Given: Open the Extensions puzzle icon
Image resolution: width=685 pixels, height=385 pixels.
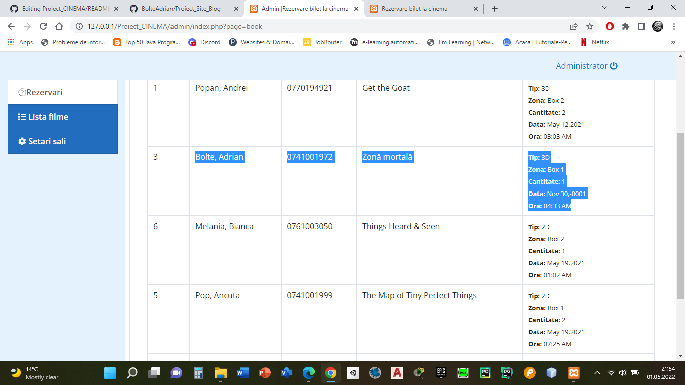Looking at the screenshot, I should coord(626,26).
